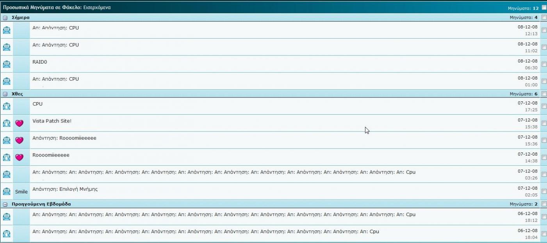Open the Απάντηση: Roooomiieeeee message
Screen dimensions: 547x243
pyautogui.click(x=64, y=138)
